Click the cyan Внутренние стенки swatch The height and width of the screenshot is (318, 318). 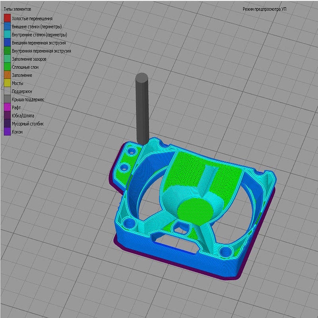[x=7, y=35]
